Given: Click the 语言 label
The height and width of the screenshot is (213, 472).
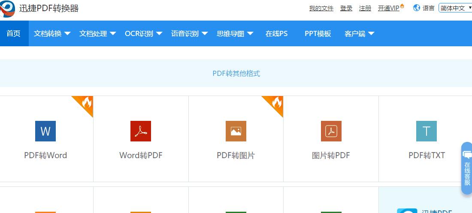Looking at the screenshot, I should (x=429, y=8).
